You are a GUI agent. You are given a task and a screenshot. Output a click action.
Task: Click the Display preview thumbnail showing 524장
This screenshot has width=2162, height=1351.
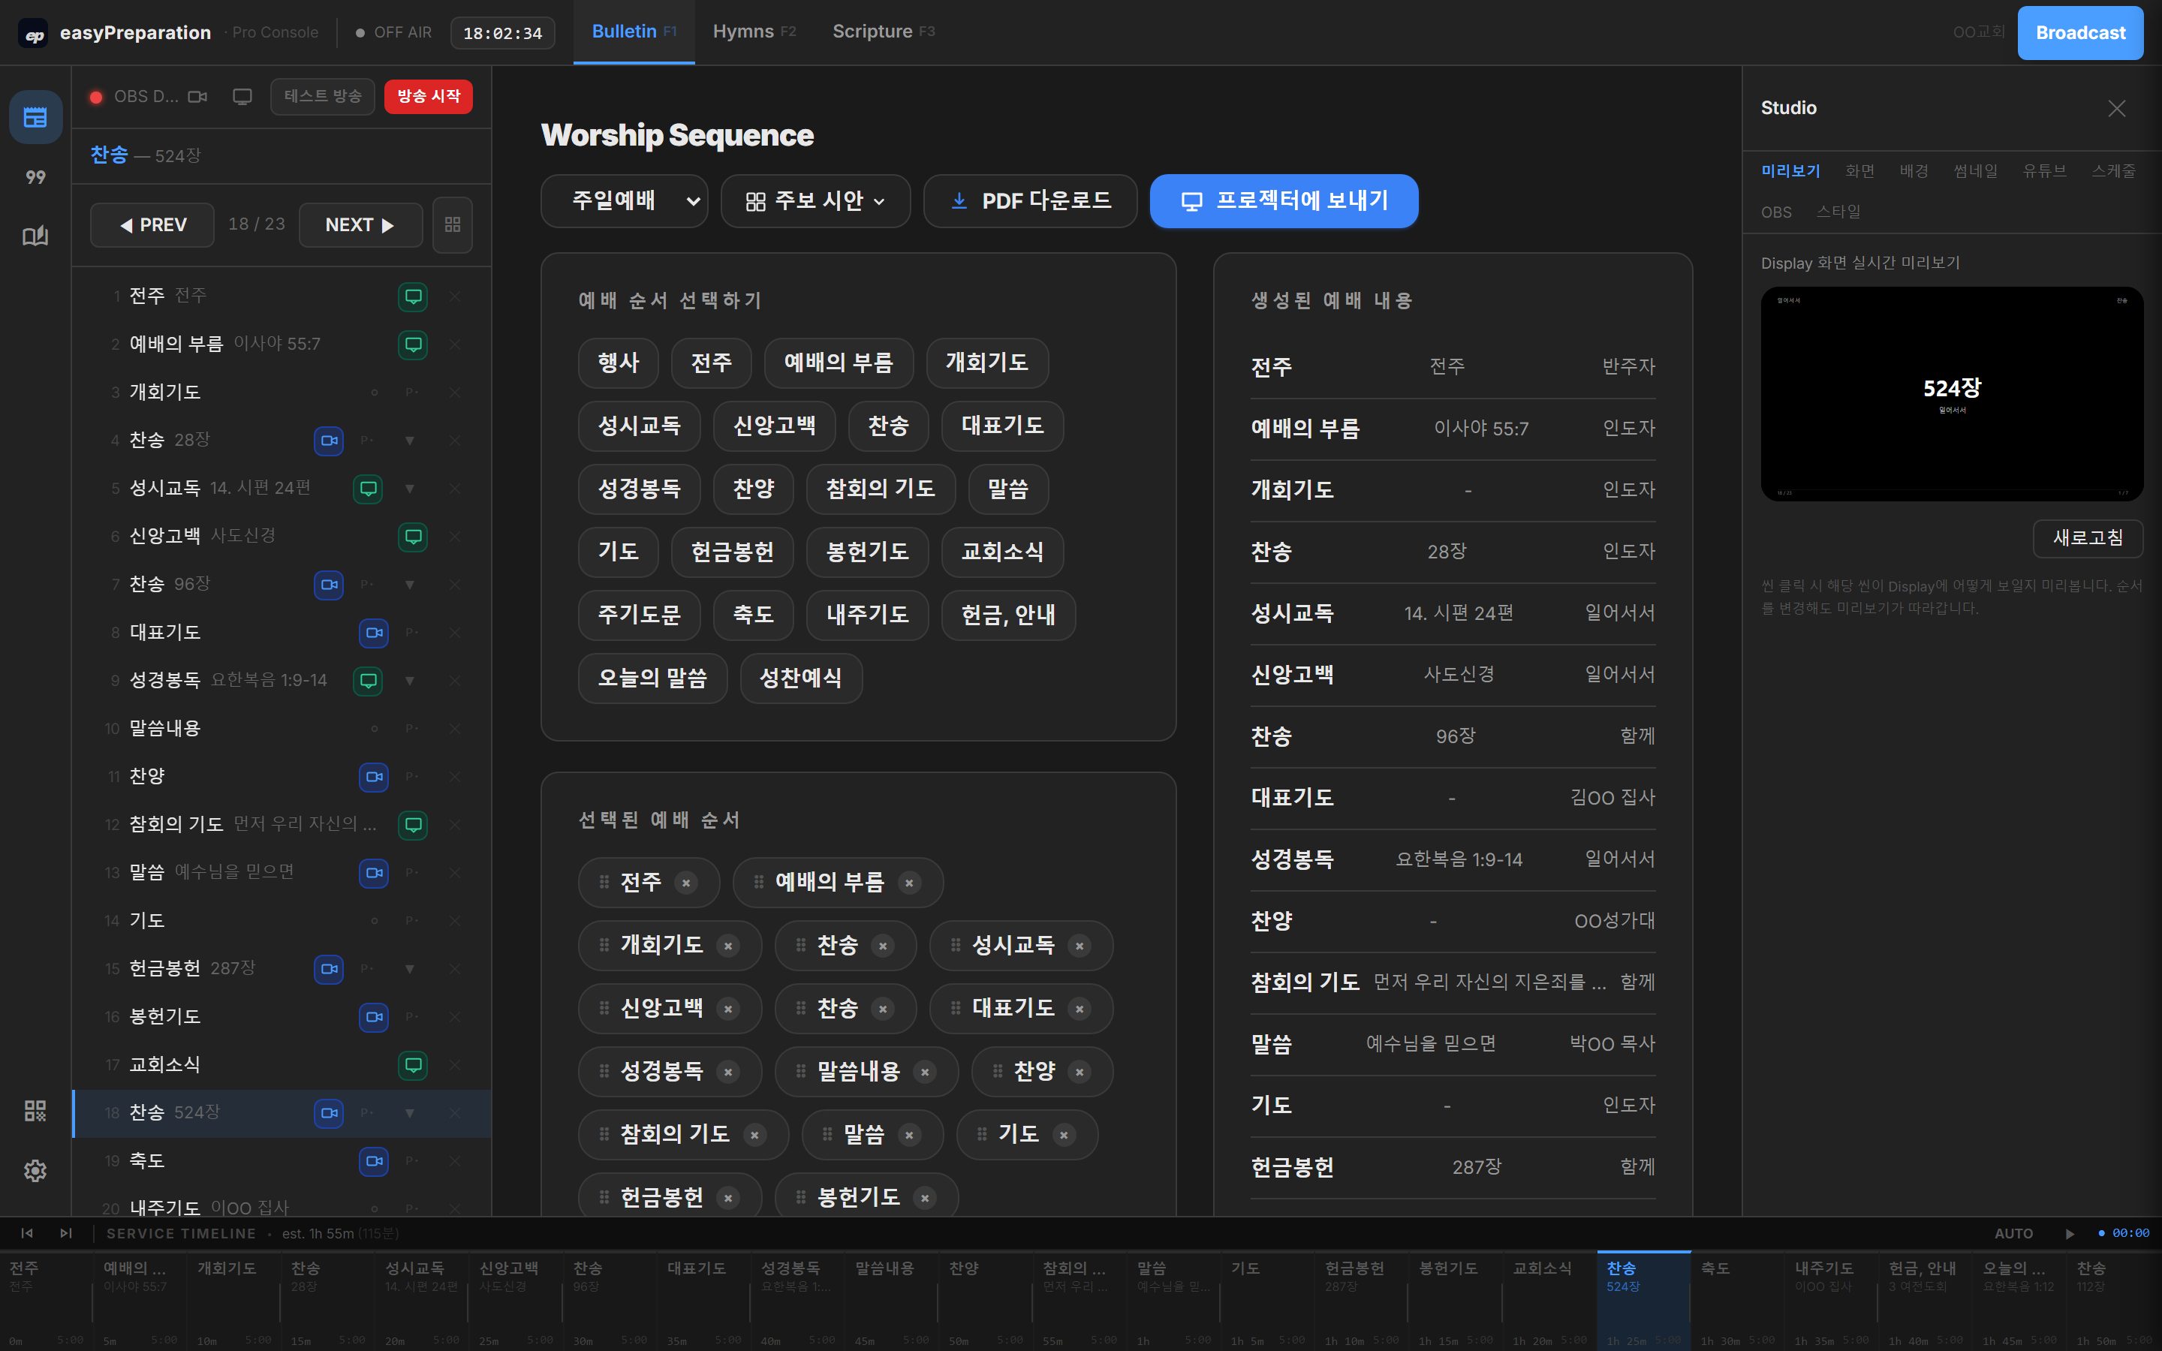tap(1952, 394)
